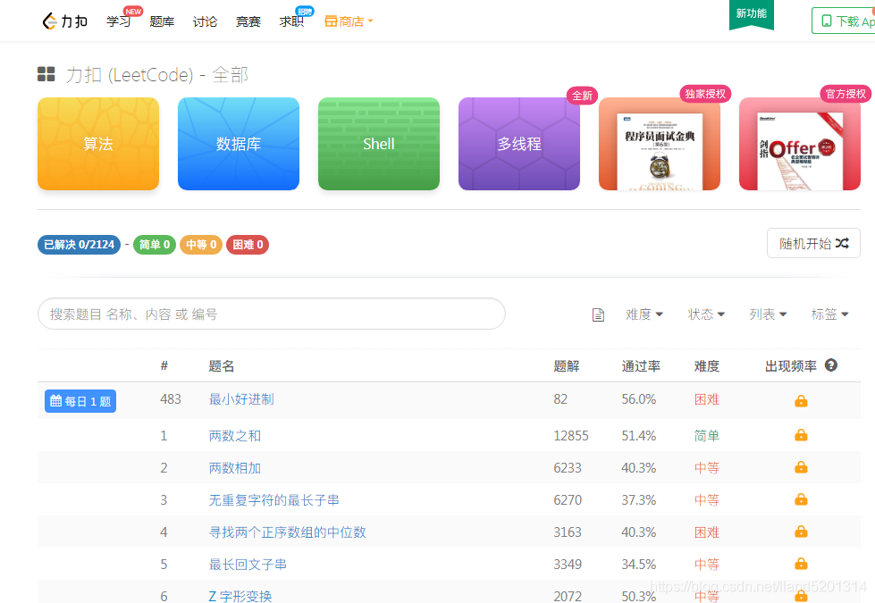Go to the 竞赛 section
The height and width of the screenshot is (603, 875).
248,21
